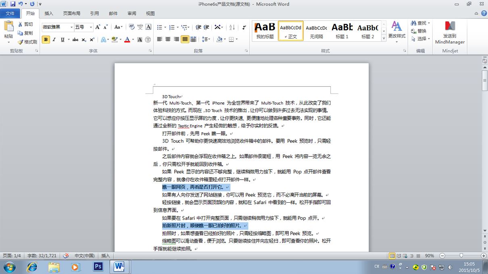The width and height of the screenshot is (488, 274).
Task: Decrease paragraph indent
Action: coord(198,27)
